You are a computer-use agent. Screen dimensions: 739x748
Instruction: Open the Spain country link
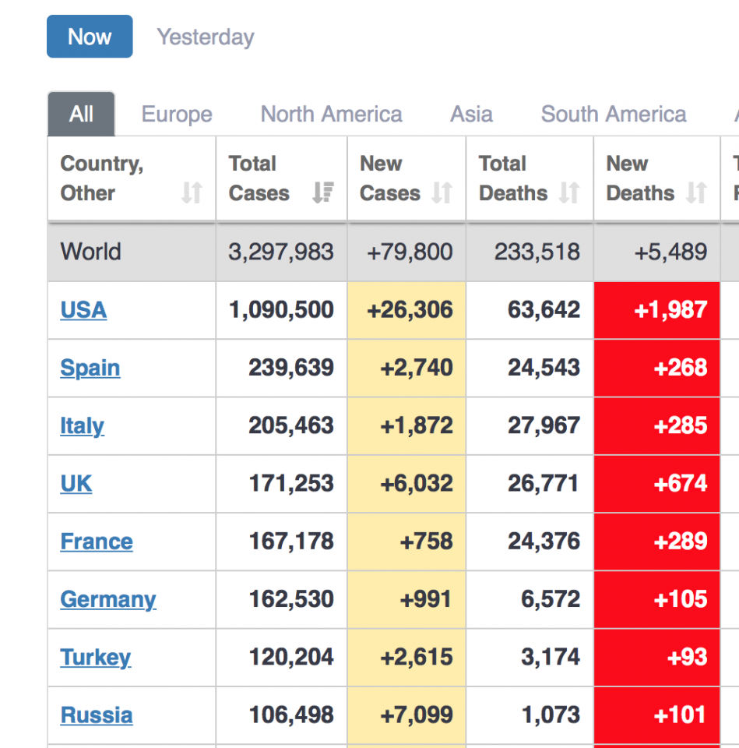(x=90, y=368)
